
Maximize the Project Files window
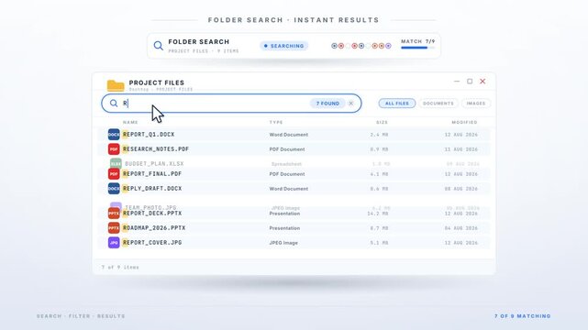(470, 82)
